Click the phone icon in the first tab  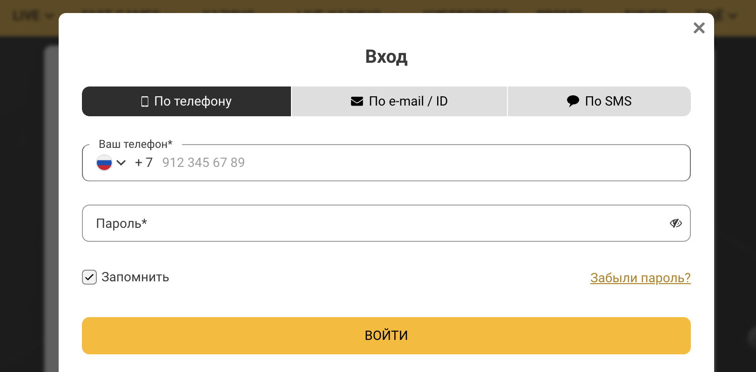145,101
